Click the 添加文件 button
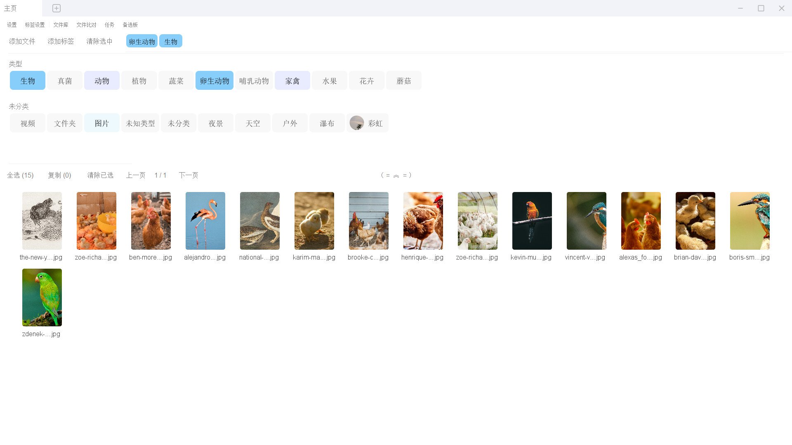792x445 pixels. pos(22,41)
